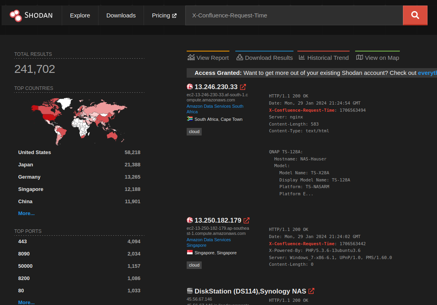Click the View on Map icon
Screen dimensions: 437x305
[359, 57]
